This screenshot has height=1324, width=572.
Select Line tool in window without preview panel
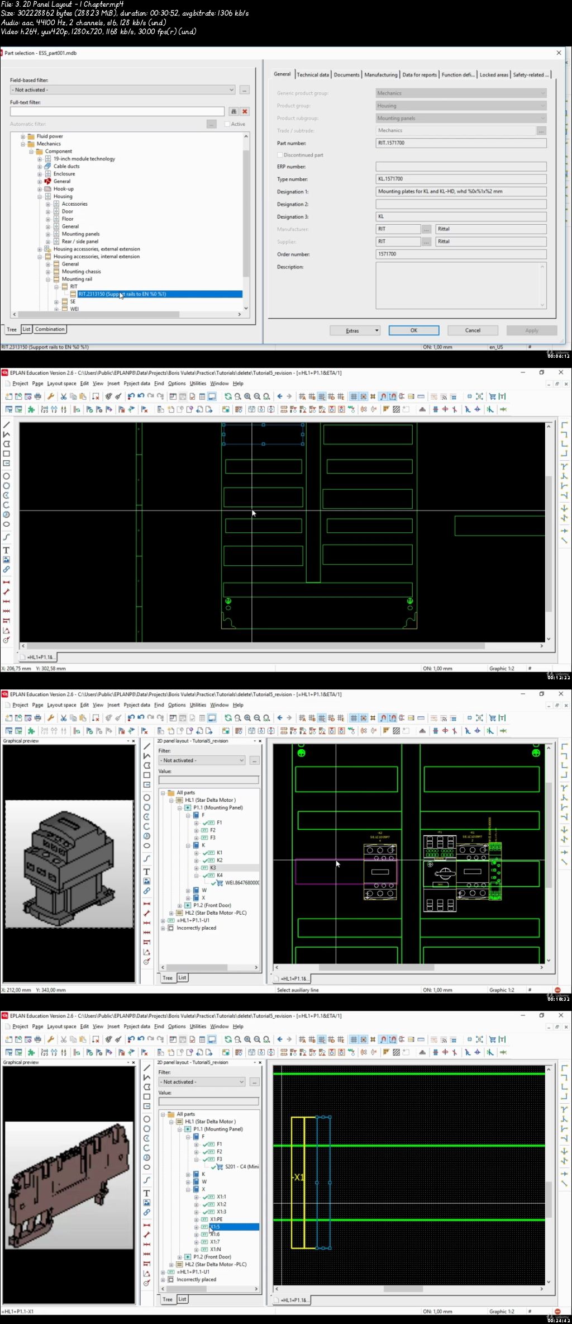[x=7, y=425]
